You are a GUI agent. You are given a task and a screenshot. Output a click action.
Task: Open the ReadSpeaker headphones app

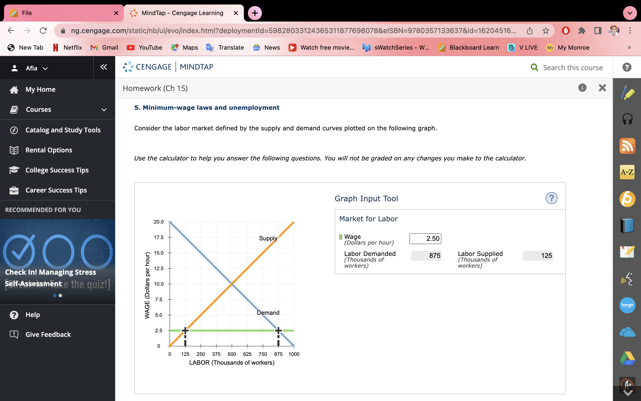pyautogui.click(x=627, y=119)
